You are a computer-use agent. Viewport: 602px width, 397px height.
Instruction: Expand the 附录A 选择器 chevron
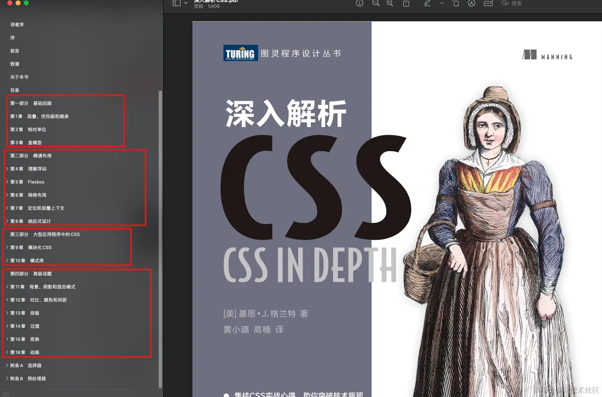click(7, 365)
